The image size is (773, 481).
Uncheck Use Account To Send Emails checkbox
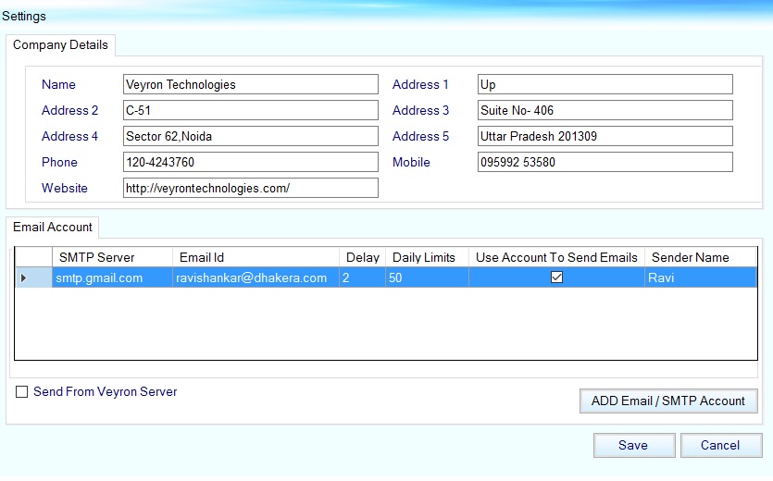[556, 277]
